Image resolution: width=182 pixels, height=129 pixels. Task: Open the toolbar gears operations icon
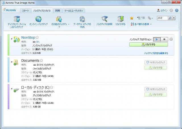tap(149, 18)
